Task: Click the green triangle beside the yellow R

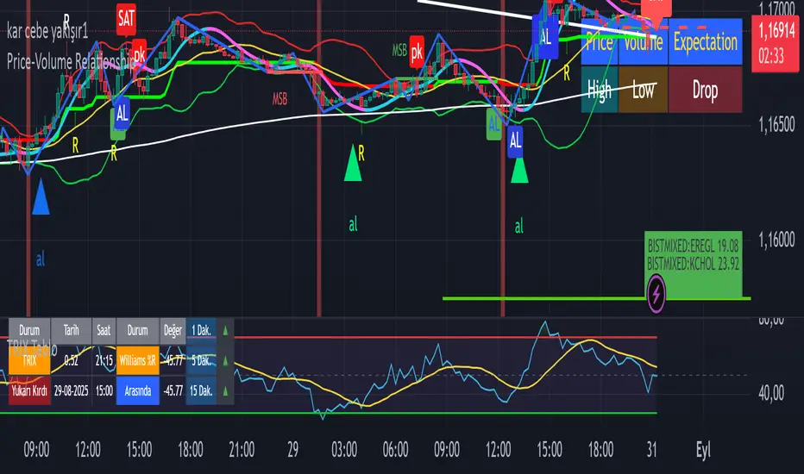Action: pos(353,163)
